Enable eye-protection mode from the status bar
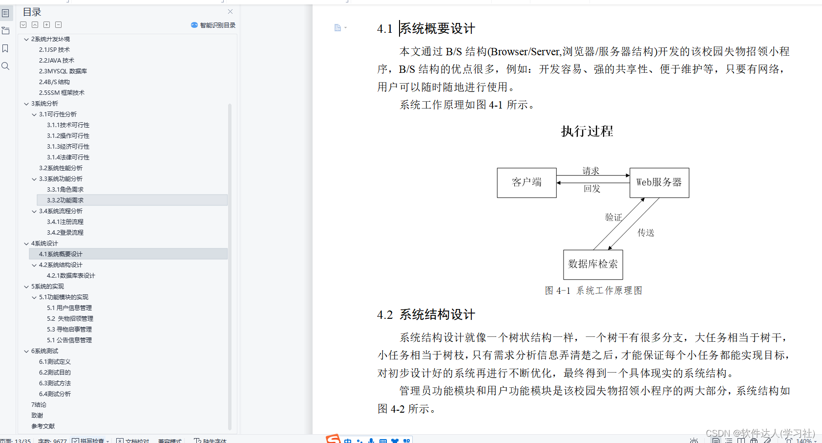The image size is (822, 443). [x=694, y=441]
